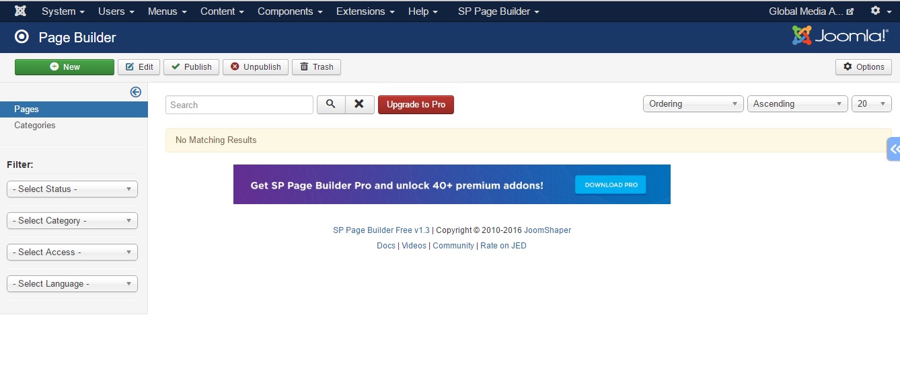Viewport: 900px width, 372px height.
Task: Click the Upgrade to Pro button
Action: [416, 105]
